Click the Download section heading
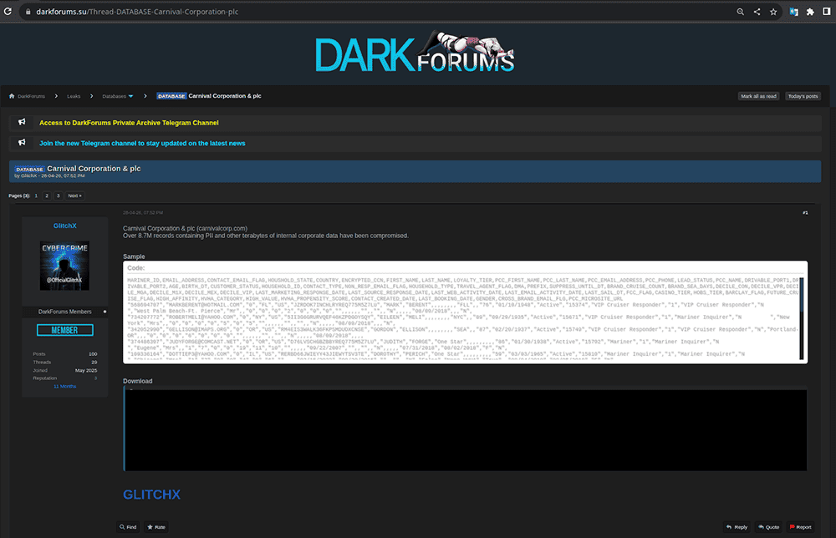Viewport: 836px width, 538px height. (x=138, y=381)
